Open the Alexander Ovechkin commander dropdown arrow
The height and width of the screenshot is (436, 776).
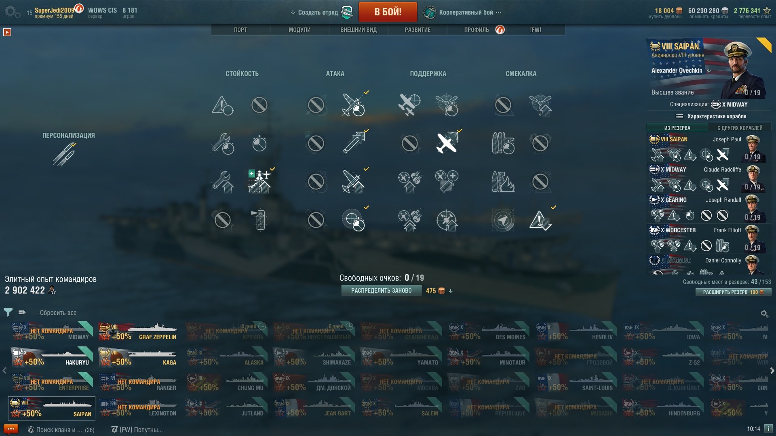tap(709, 71)
